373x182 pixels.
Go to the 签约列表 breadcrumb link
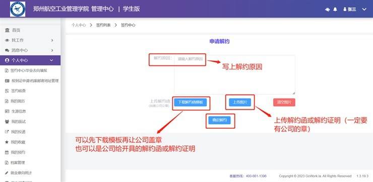coord(103,25)
